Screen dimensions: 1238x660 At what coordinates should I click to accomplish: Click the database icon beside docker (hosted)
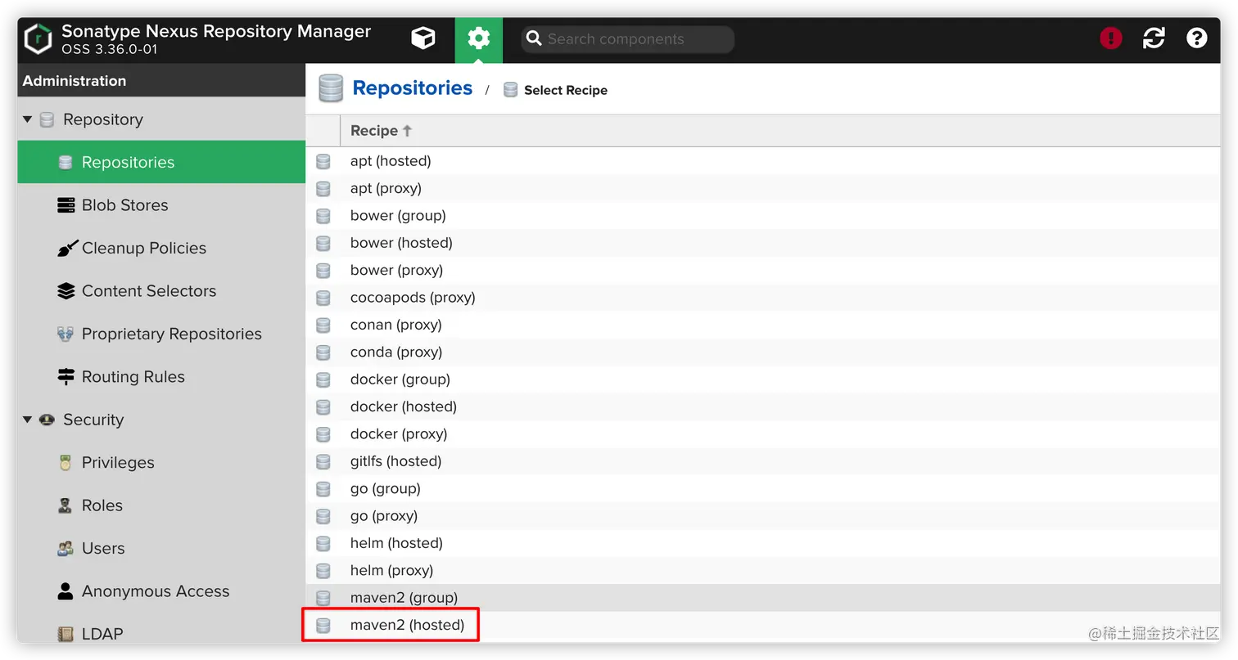point(323,406)
